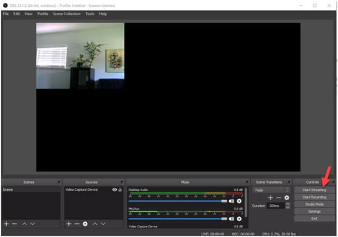Adjust Desktop Audio volume slider
Screen dimensions: 338x237
pyautogui.click(x=178, y=201)
